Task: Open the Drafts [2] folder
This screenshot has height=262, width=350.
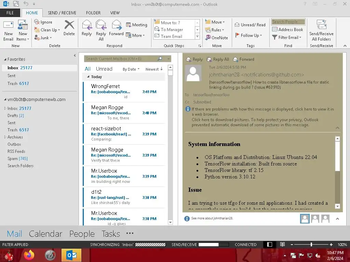Action: click(x=16, y=115)
